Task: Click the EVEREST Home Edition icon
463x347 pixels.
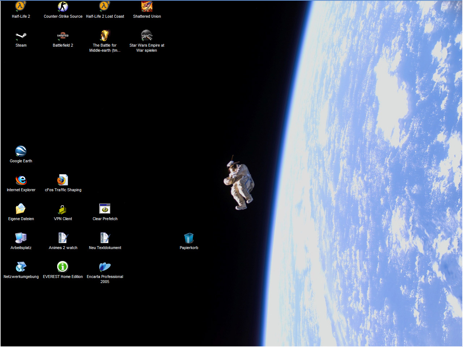Action: coord(63,267)
